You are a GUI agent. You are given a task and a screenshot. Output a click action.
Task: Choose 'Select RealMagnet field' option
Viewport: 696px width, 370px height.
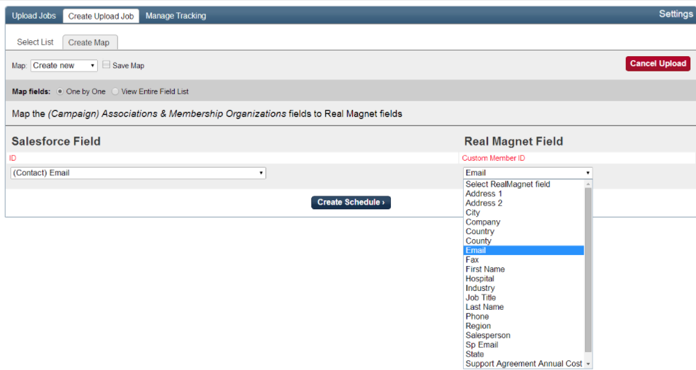[524, 184]
